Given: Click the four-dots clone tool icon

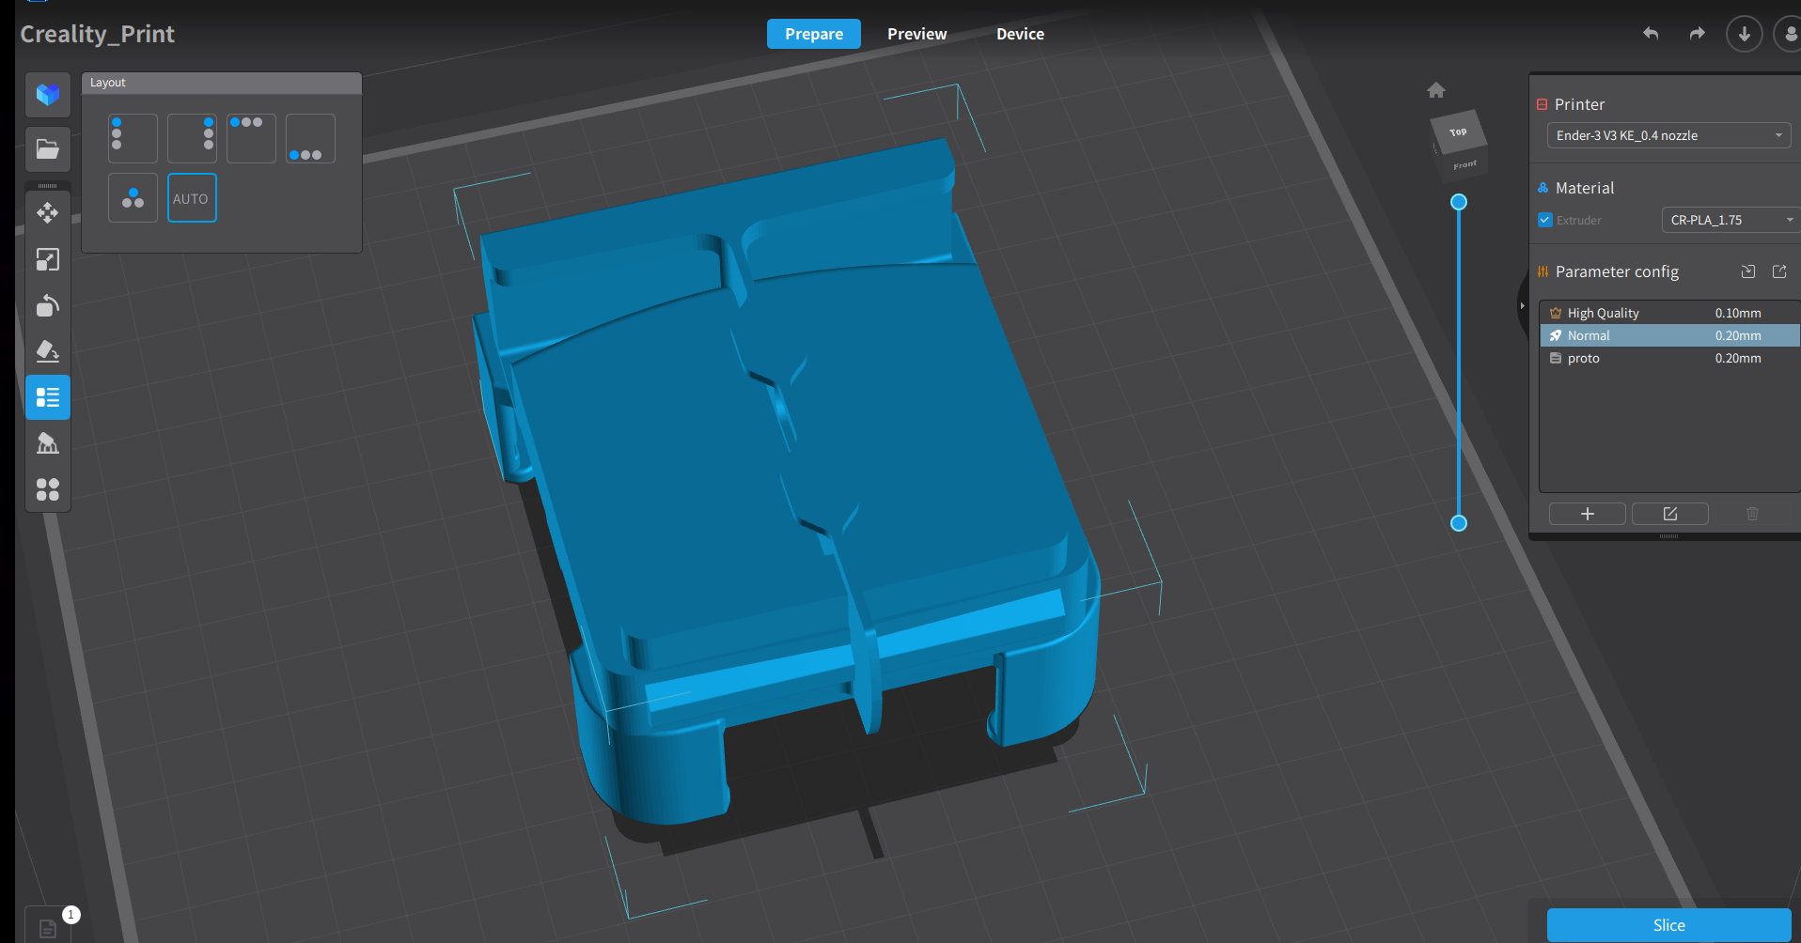Looking at the screenshot, I should pos(48,489).
